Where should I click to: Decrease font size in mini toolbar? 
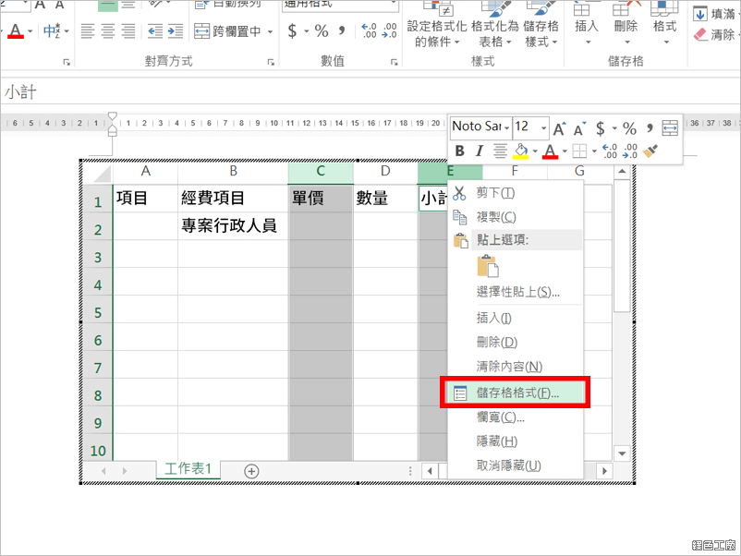579,128
